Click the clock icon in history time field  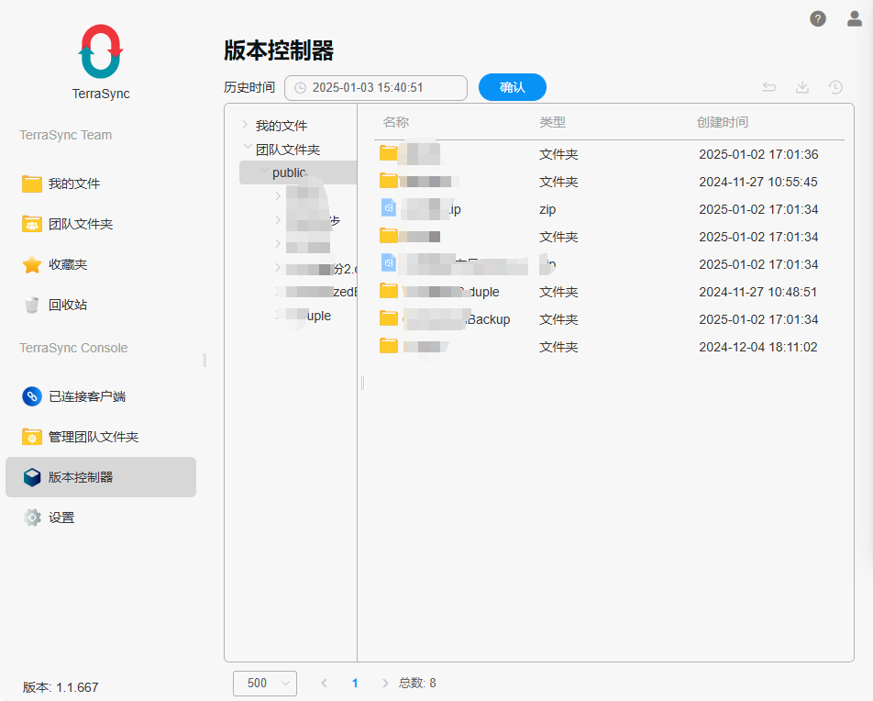tap(300, 88)
